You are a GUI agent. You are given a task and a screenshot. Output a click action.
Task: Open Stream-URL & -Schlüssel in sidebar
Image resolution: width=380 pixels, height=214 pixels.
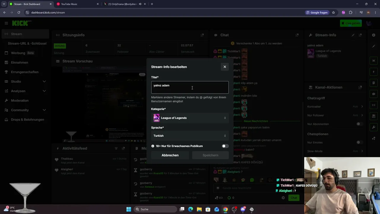(x=27, y=43)
